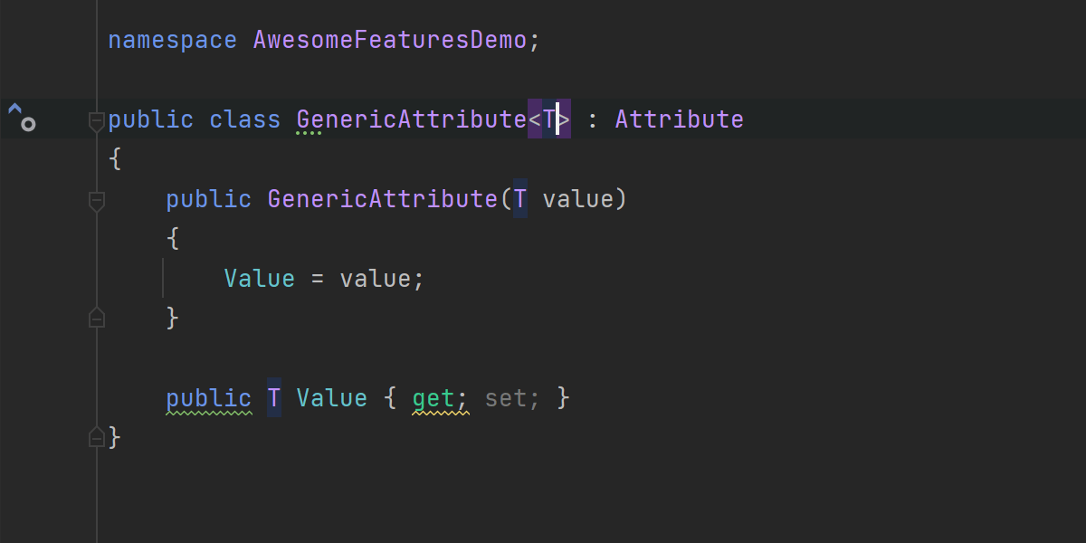Image resolution: width=1086 pixels, height=543 pixels.
Task: Click the namespace keyword
Action: tap(172, 41)
